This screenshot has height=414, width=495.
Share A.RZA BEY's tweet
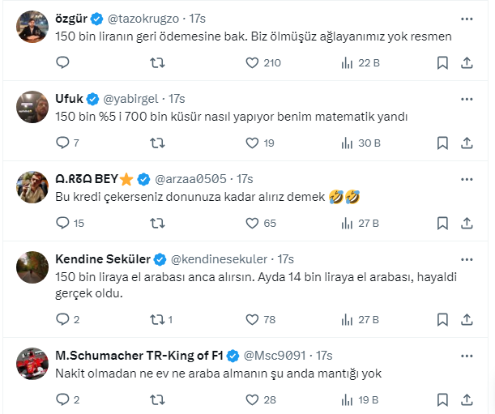467,223
